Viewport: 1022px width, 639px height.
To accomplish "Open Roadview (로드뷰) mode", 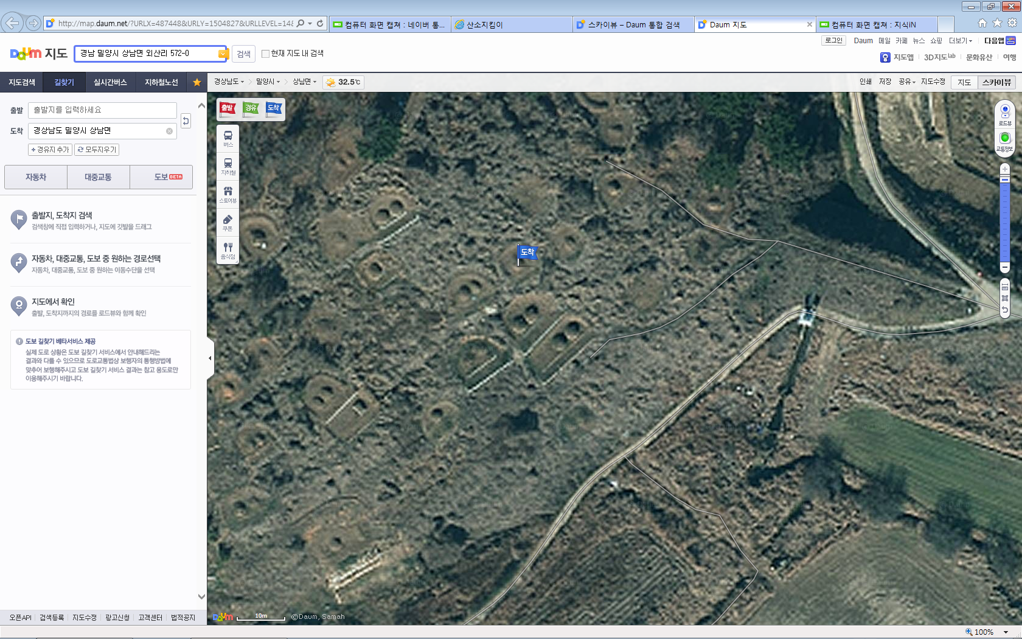I will [1005, 114].
